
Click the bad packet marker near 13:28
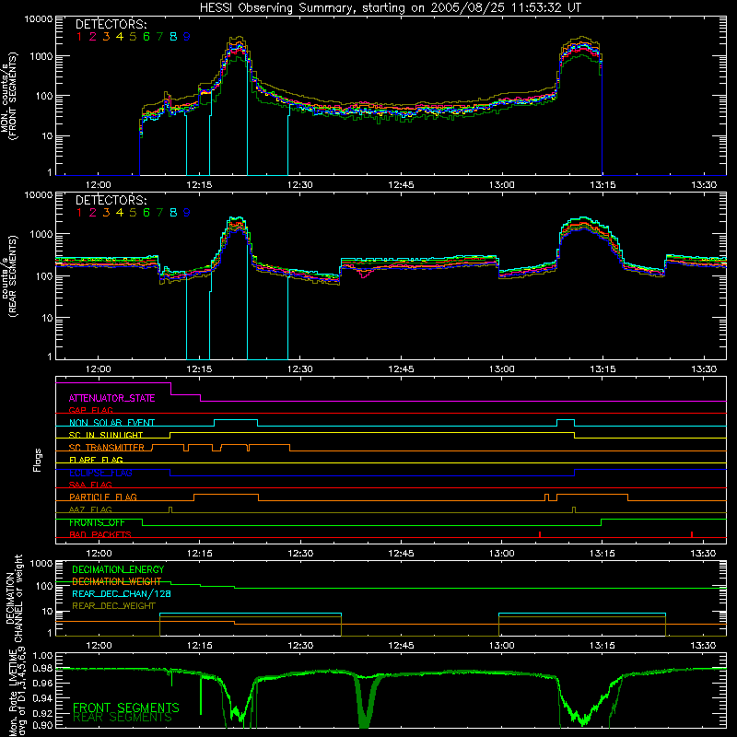coord(692,534)
